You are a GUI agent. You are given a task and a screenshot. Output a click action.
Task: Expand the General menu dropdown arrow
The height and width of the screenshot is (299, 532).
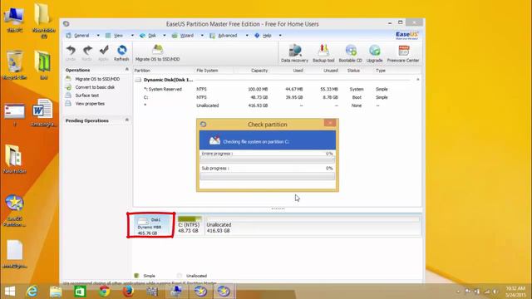pyautogui.click(x=98, y=35)
